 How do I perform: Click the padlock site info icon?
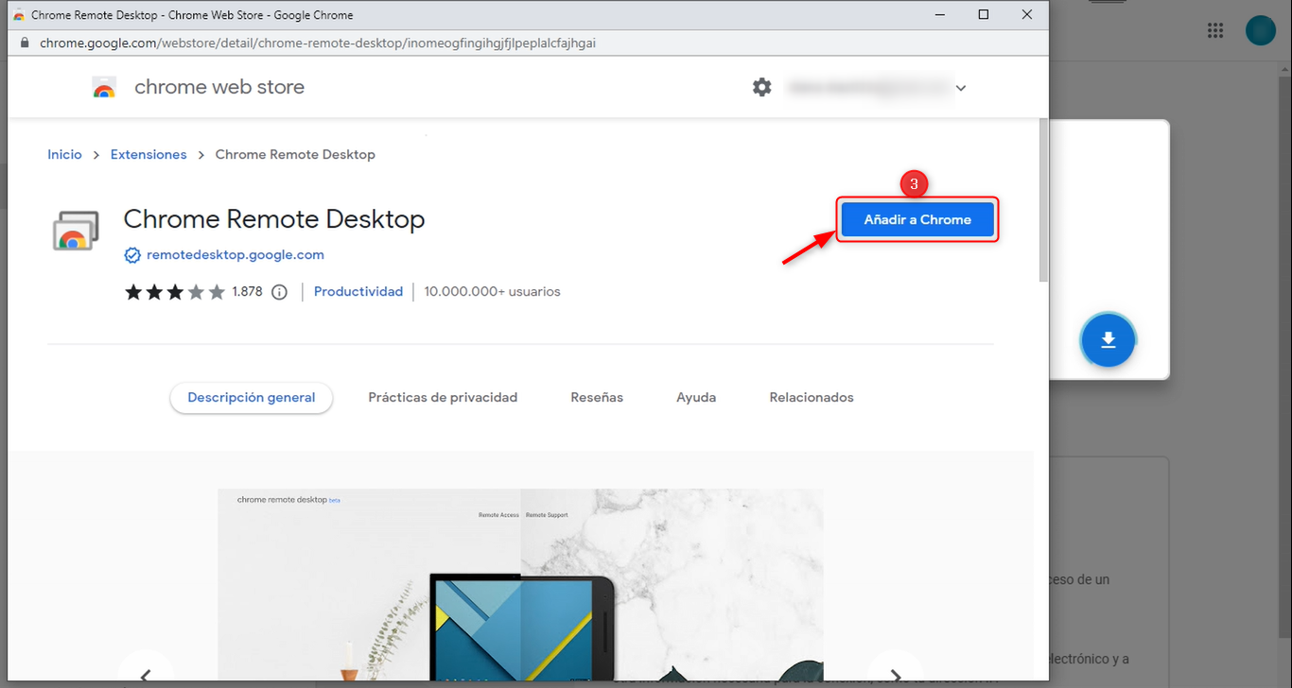[x=25, y=43]
